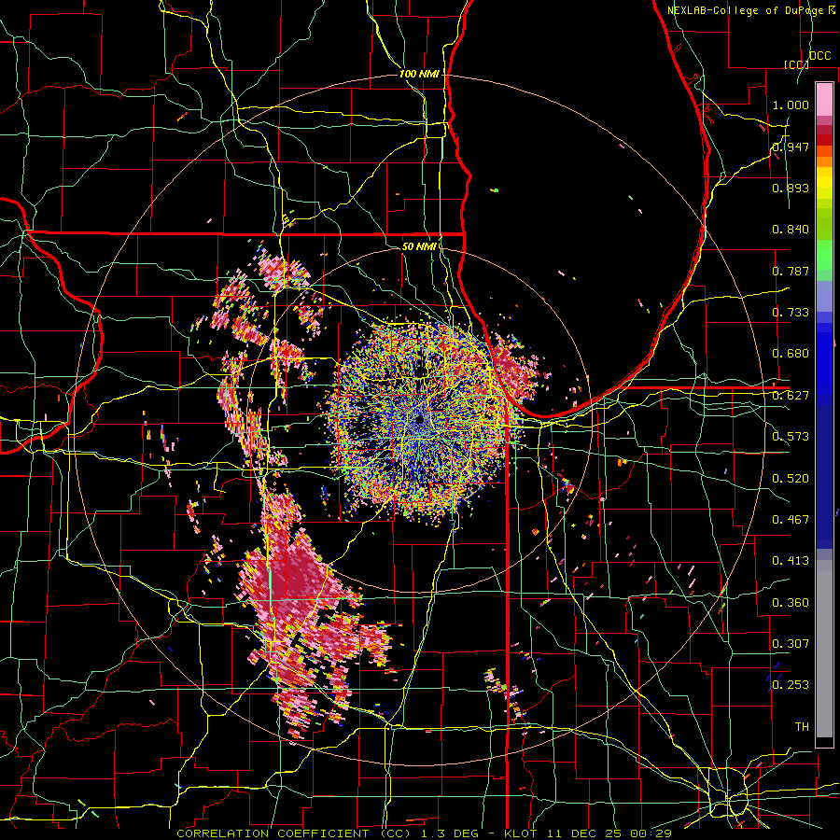Click the TH label at scale bottom

pyautogui.click(x=802, y=727)
